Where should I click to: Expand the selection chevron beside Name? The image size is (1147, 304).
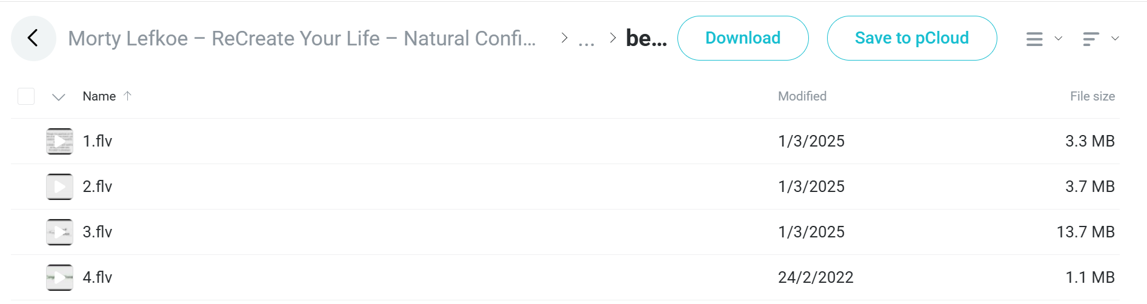[58, 97]
